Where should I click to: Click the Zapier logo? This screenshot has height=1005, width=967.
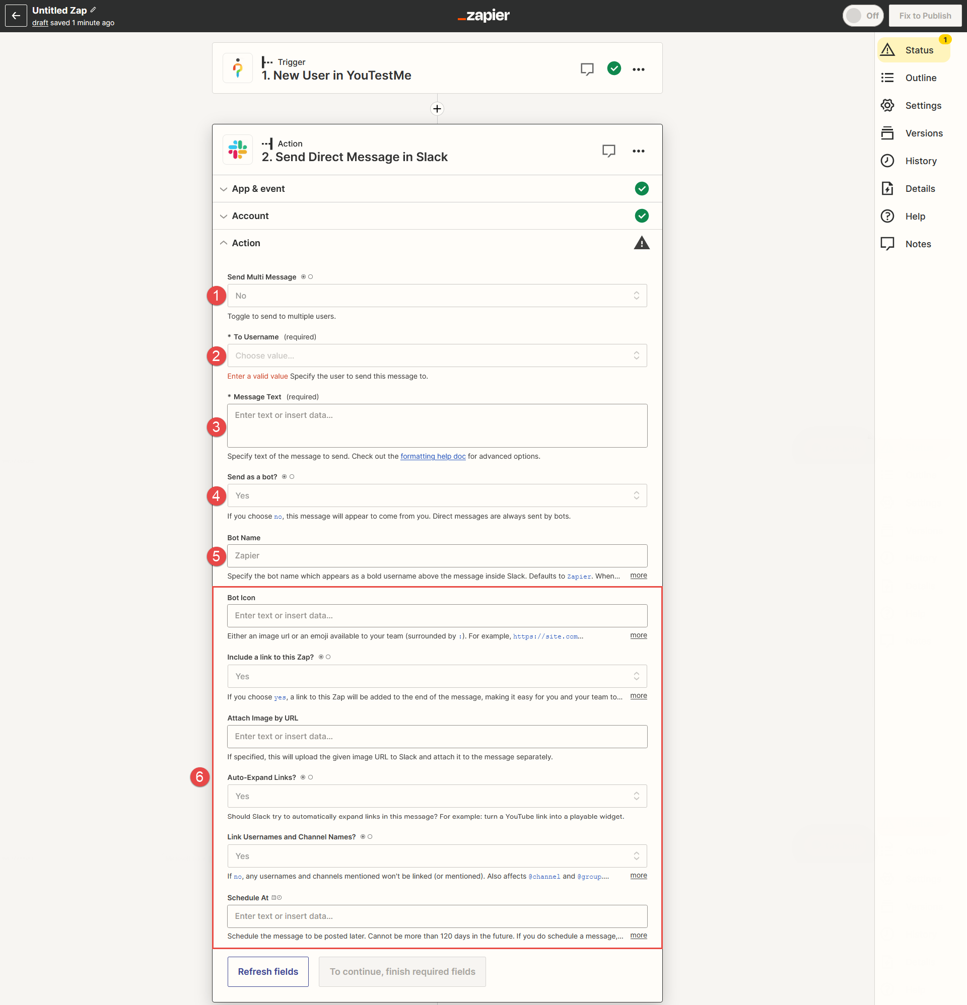point(483,16)
